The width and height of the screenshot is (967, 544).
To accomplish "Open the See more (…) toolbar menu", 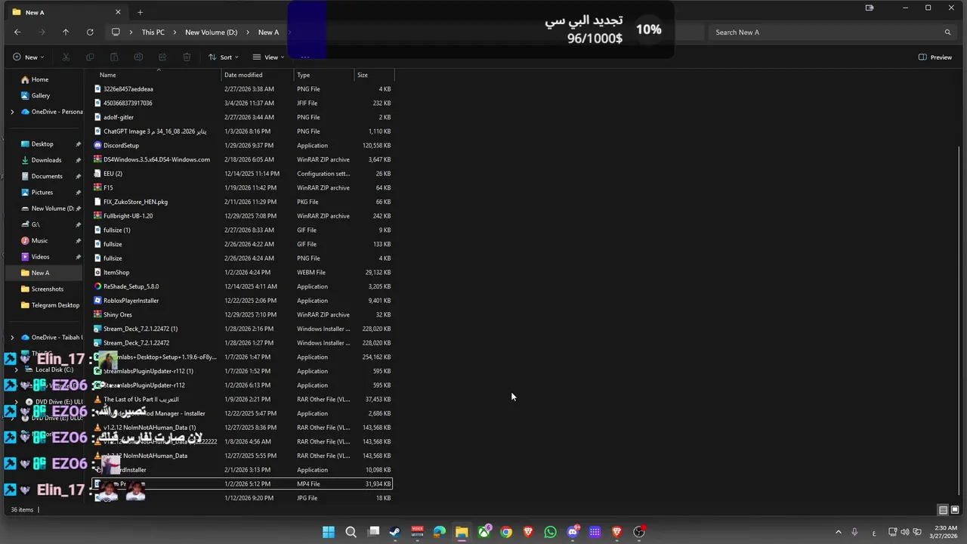I will point(305,57).
